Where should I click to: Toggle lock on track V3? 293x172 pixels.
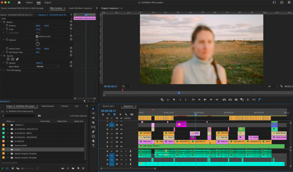[107, 138]
